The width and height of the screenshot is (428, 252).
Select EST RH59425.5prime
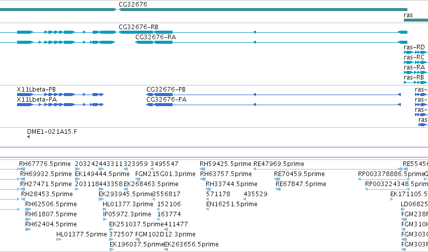(x=225, y=164)
